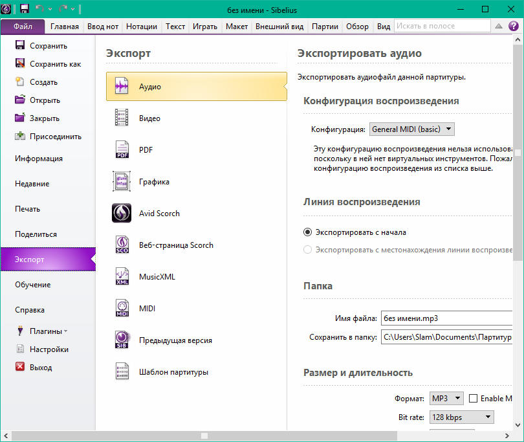Switch to the Ввод нот tab

[x=103, y=27]
